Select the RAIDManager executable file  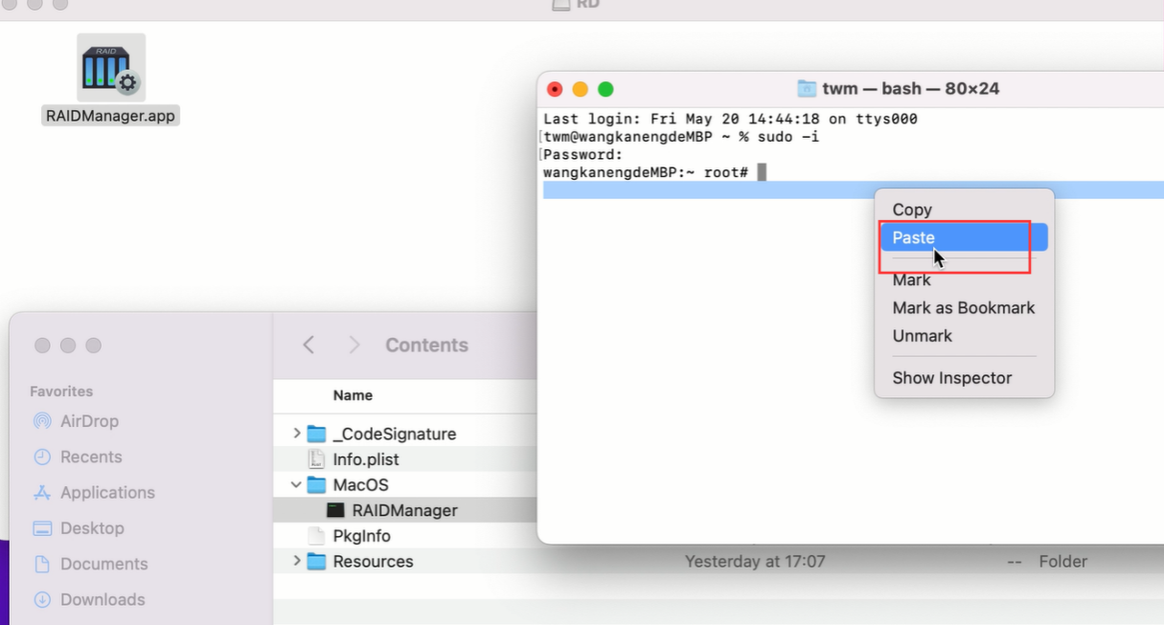click(404, 510)
